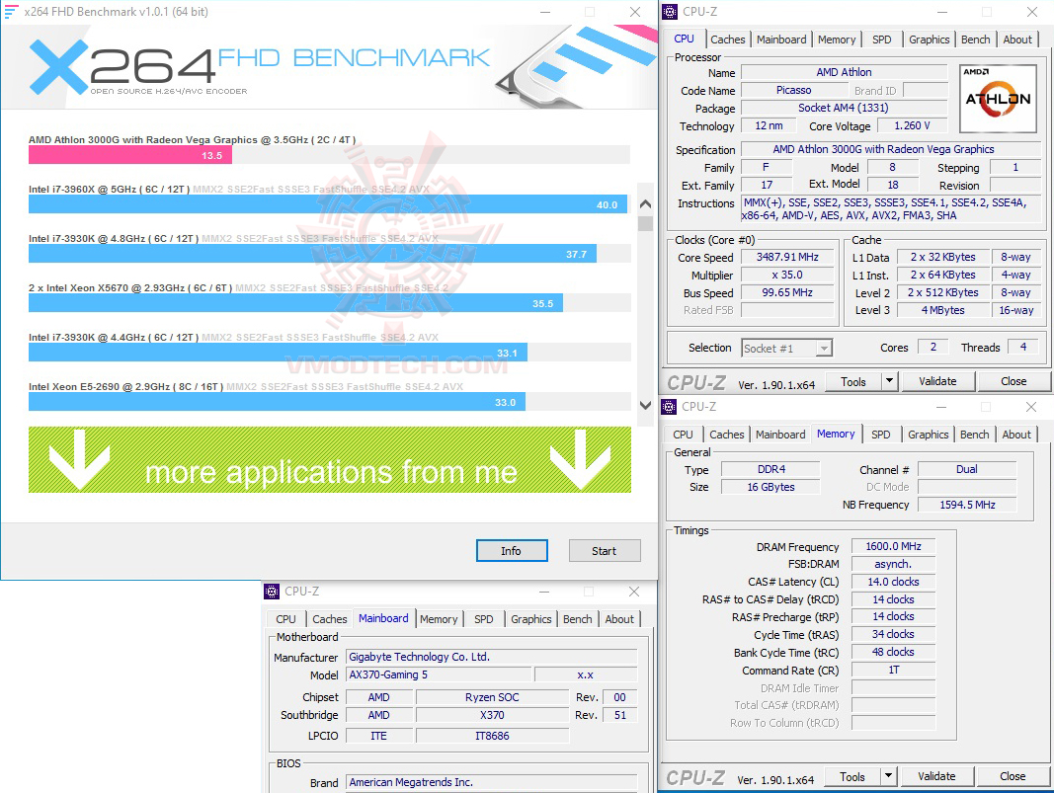
Task: Click the i7-3960X 40.0 result bar
Action: (x=327, y=204)
